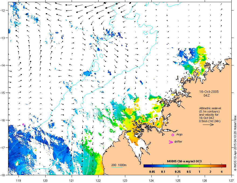Click the '0.5m/s (1kt 24h)' text line
This screenshot has width=237, height=183.
pyautogui.click(x=210, y=121)
